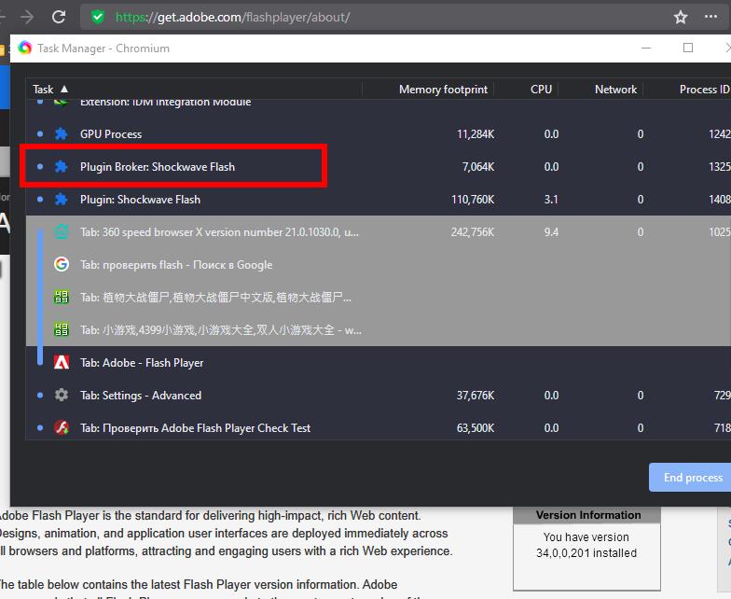Open the green shield security info

click(97, 17)
